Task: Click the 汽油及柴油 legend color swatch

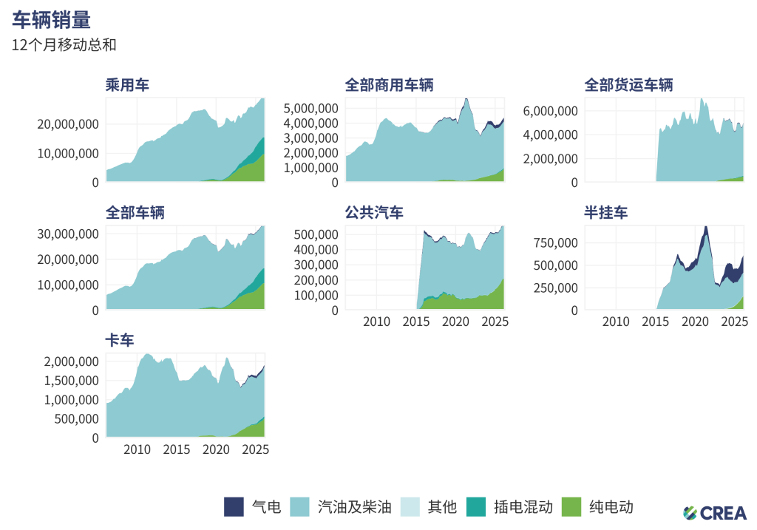Action: coord(299,506)
